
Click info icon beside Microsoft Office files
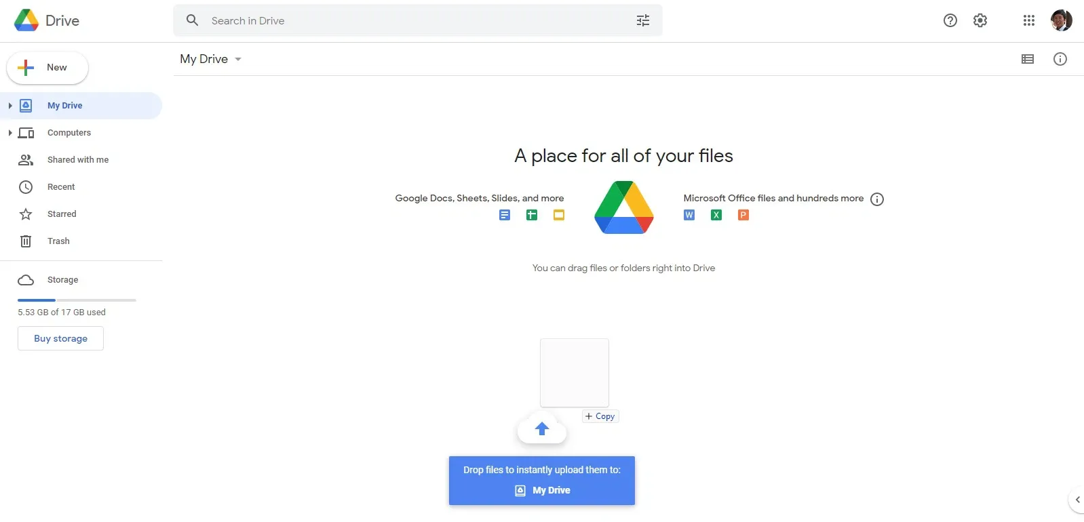pos(877,199)
